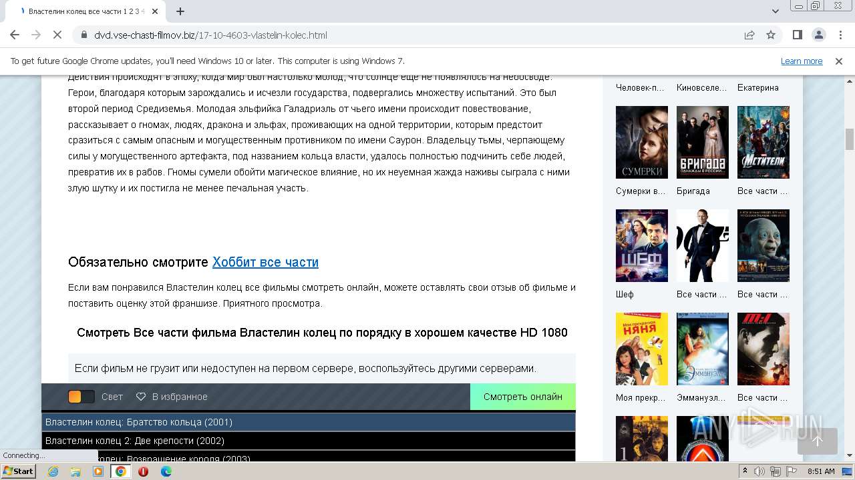Click the Сумерки в... caption link
This screenshot has width=855, height=480.
coord(641,191)
